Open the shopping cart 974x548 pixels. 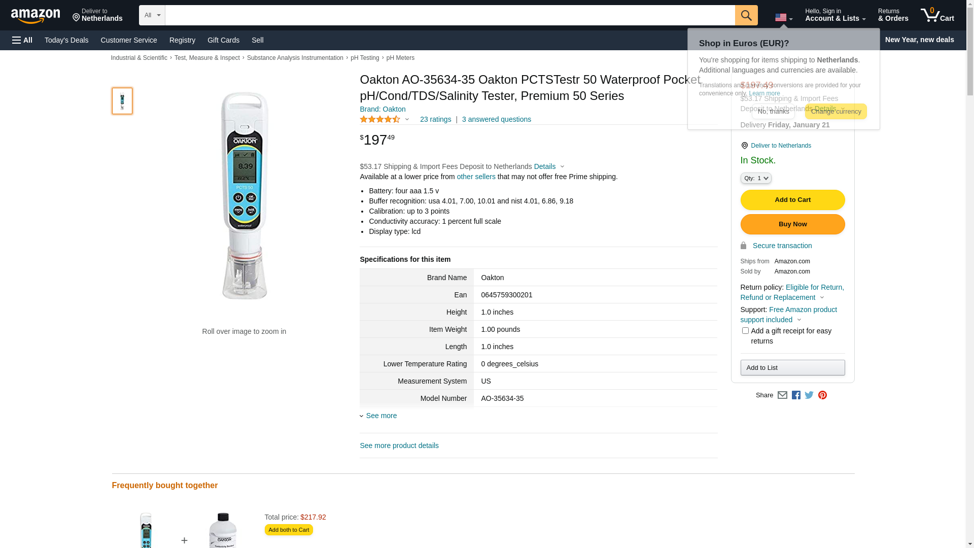(x=937, y=15)
